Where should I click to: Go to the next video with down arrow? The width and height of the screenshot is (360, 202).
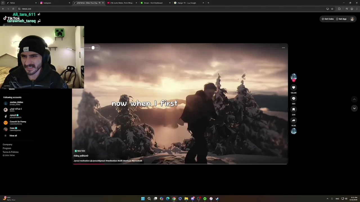click(x=354, y=108)
